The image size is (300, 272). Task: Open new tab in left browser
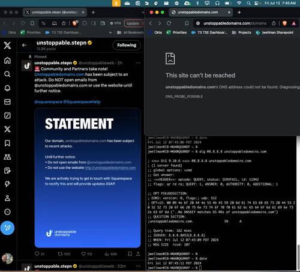point(93,13)
